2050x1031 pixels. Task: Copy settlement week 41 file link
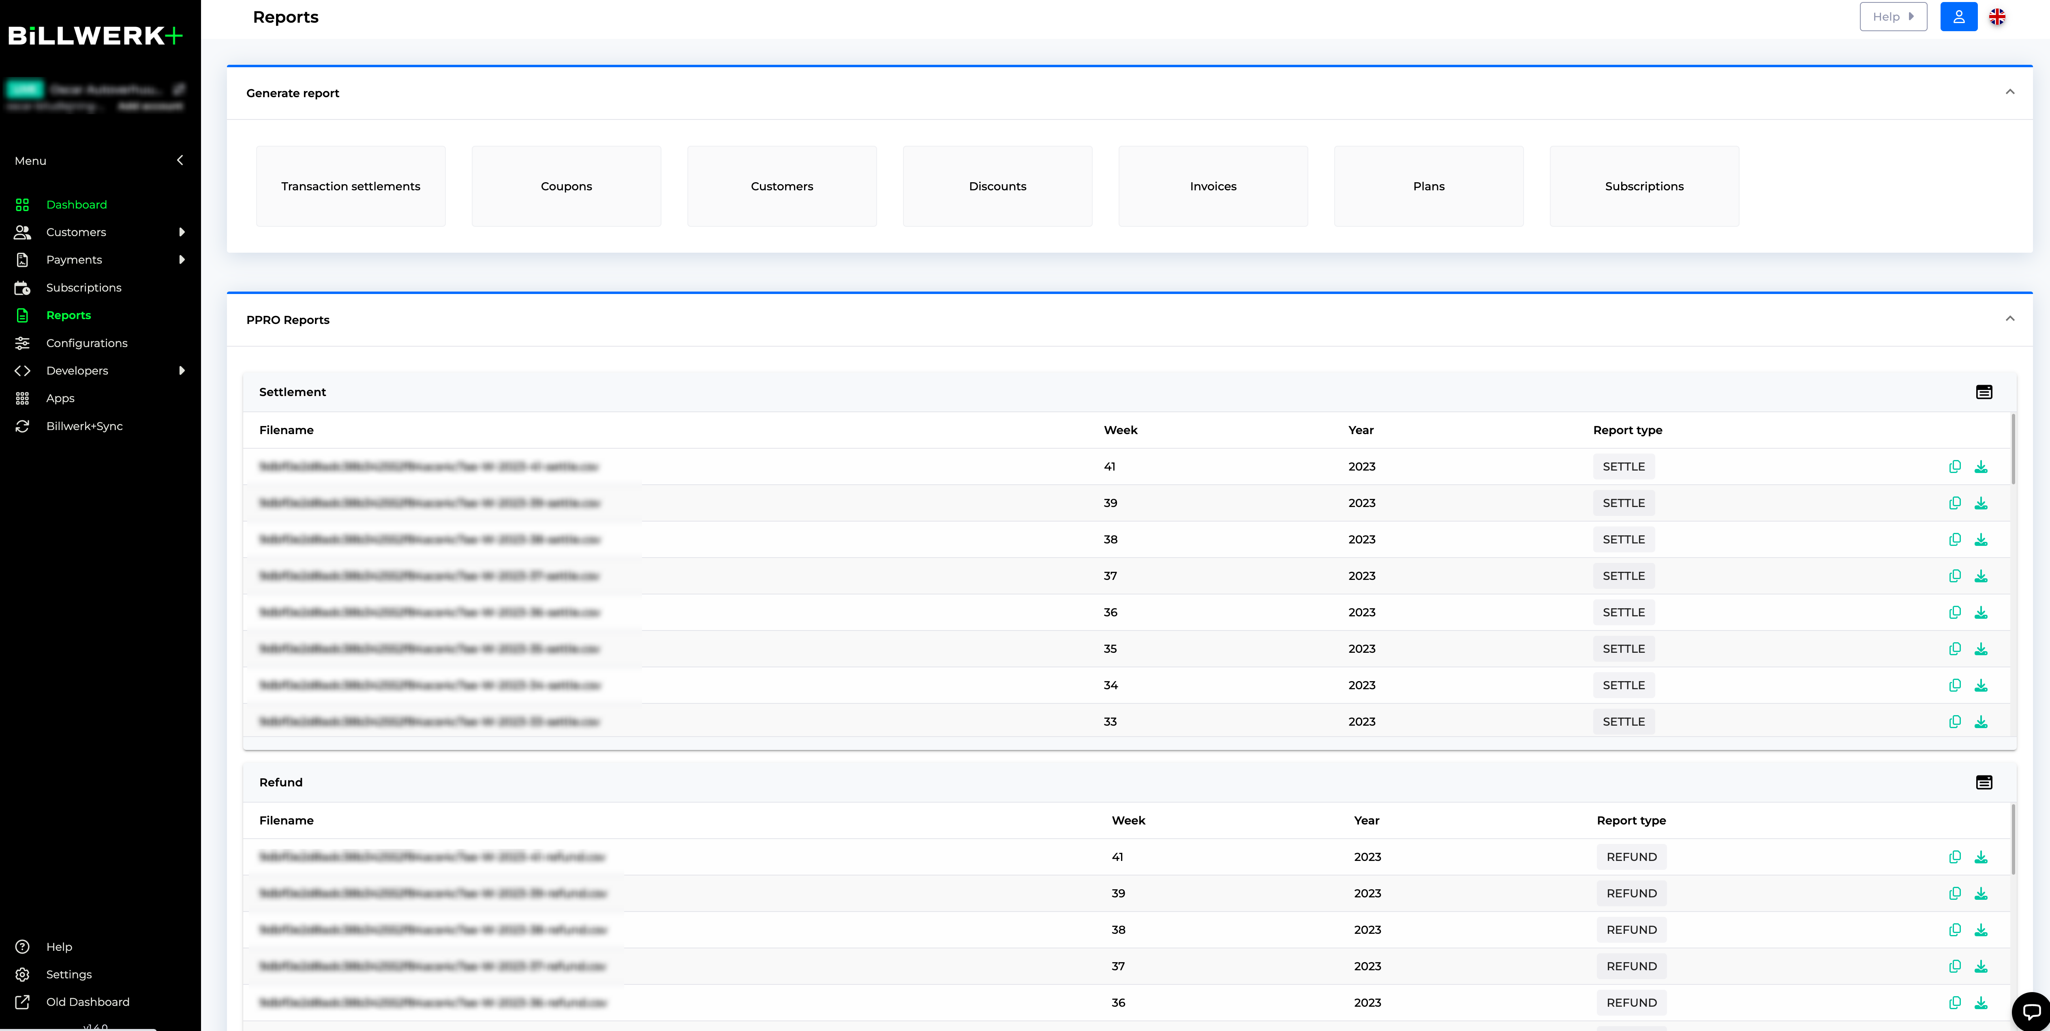(x=1954, y=467)
